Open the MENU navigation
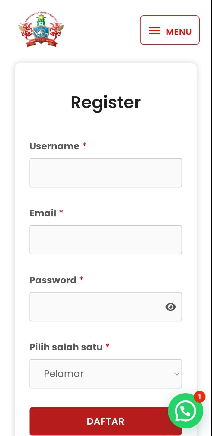The width and height of the screenshot is (212, 436). point(170,30)
